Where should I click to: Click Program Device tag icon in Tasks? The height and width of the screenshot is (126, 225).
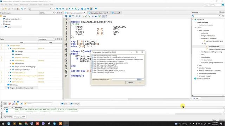pyautogui.click(x=8, y=88)
